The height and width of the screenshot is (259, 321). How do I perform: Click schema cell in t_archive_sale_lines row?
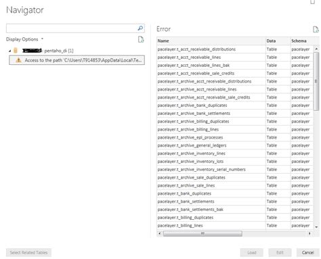[x=301, y=185]
